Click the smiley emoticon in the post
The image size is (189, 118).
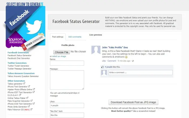[x=126, y=57]
